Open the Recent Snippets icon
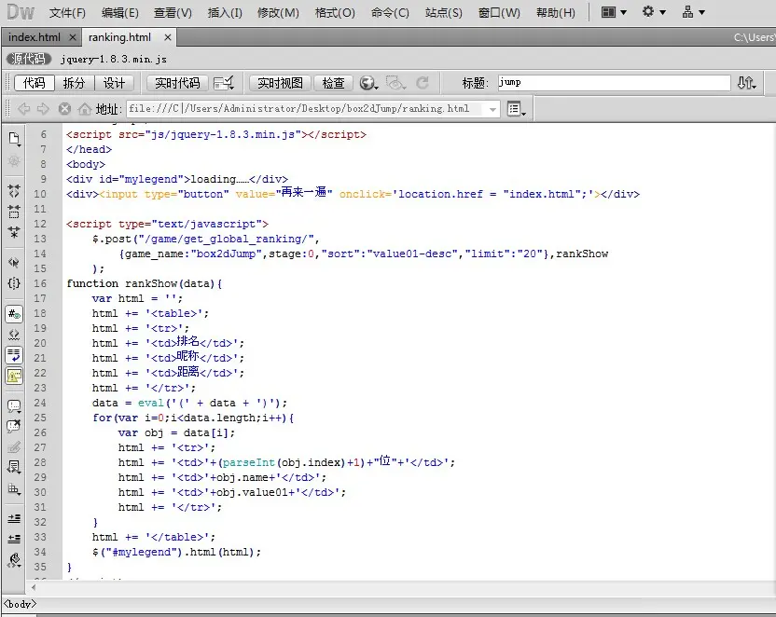 [x=14, y=467]
